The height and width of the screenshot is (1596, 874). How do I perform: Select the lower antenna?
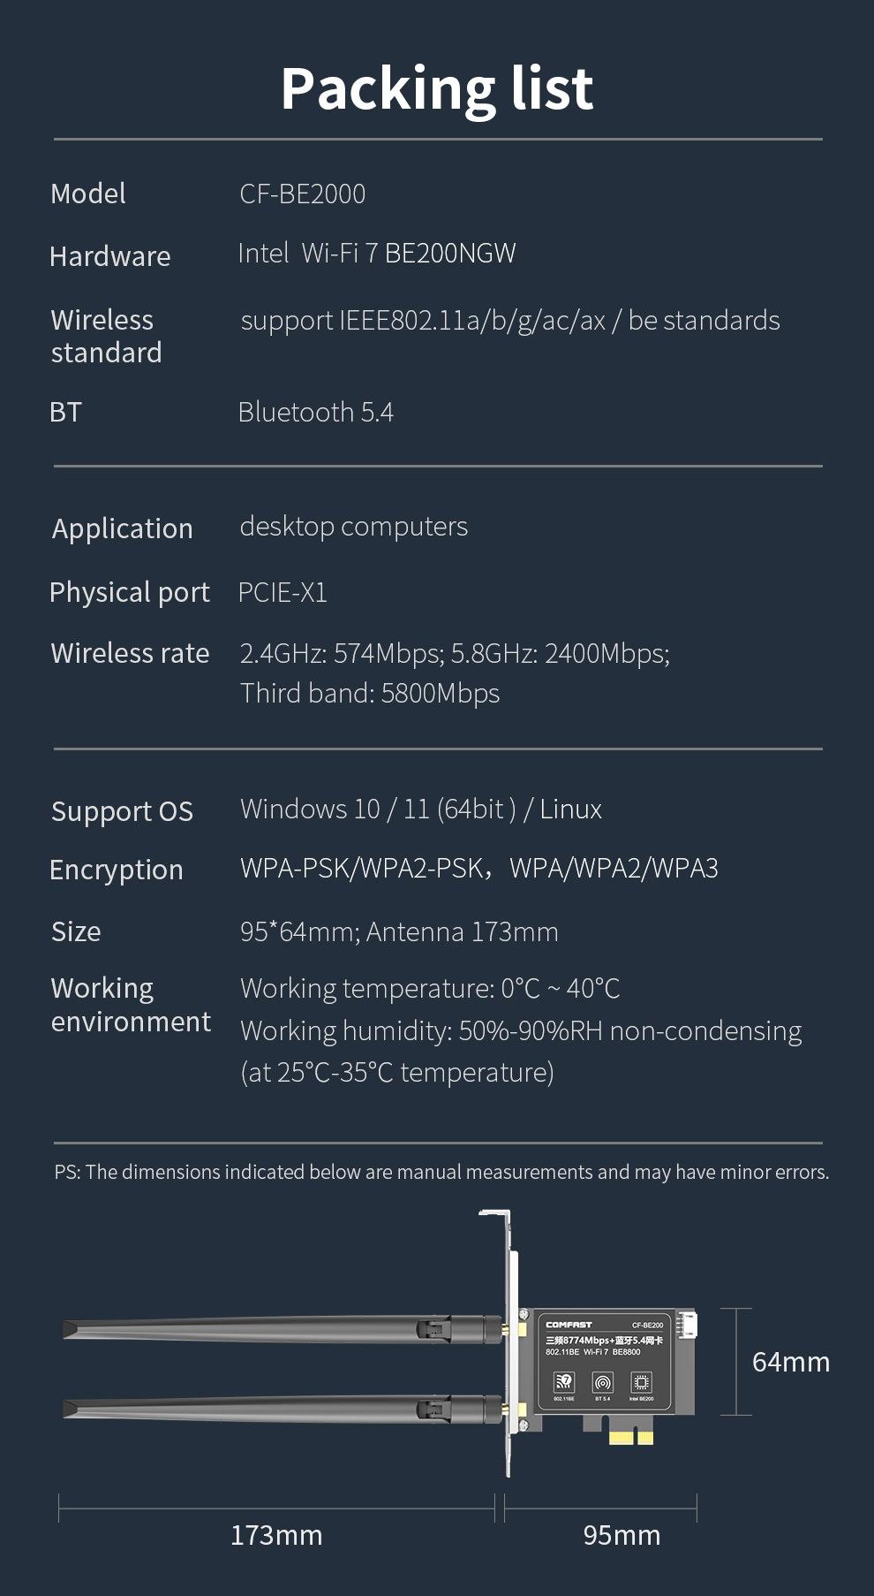(265, 1407)
